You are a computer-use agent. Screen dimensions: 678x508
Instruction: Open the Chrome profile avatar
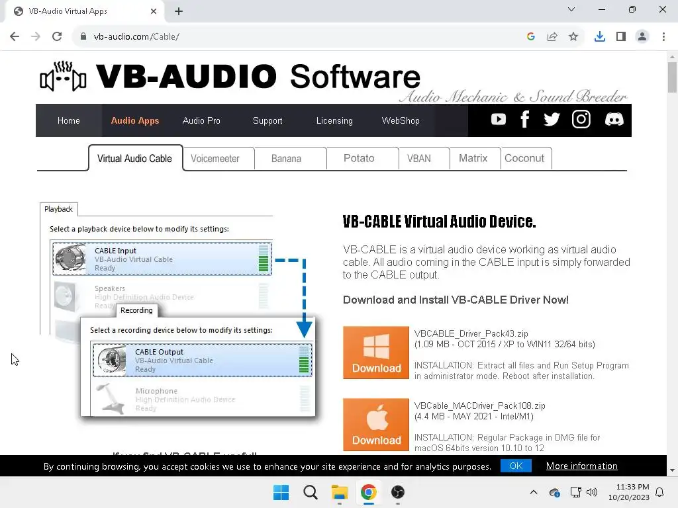(642, 36)
